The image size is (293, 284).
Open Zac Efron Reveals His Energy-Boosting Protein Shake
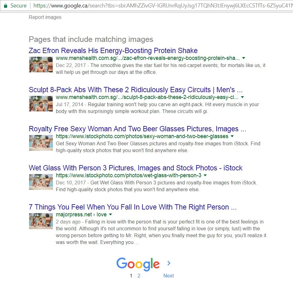[x=113, y=51]
